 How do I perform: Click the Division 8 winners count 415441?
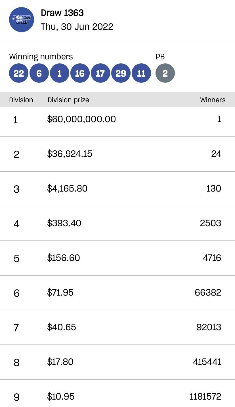point(207,362)
